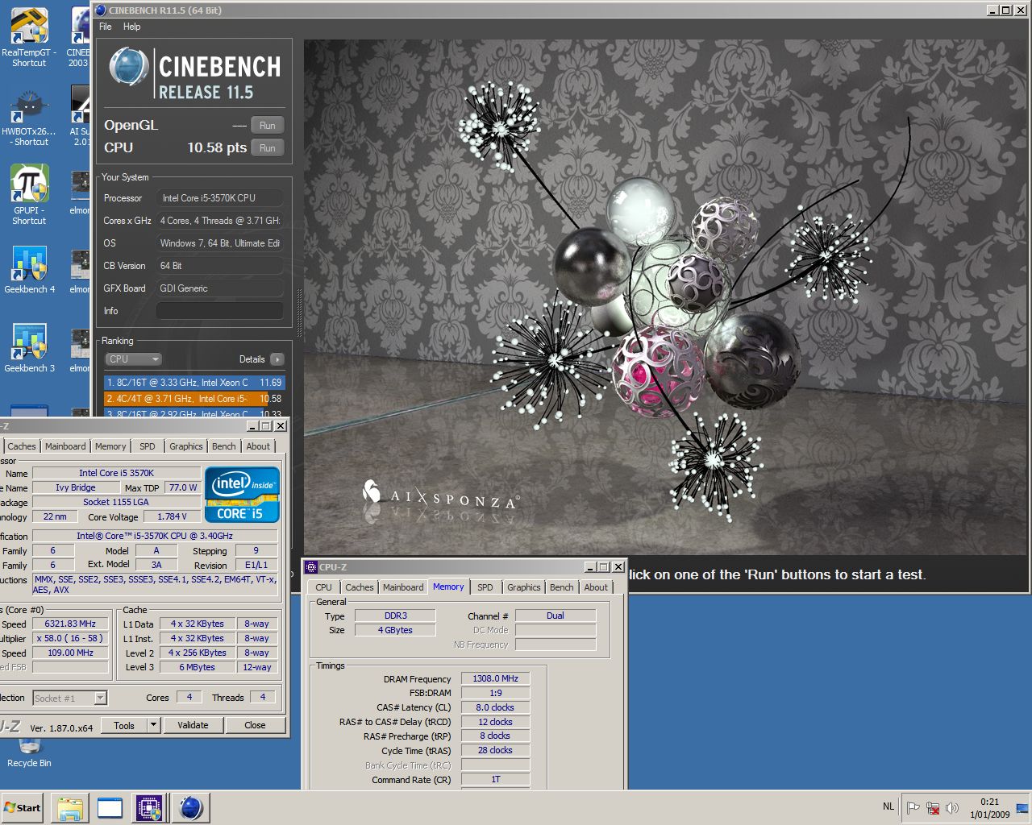The height and width of the screenshot is (825, 1032).
Task: Click the Cinebench window title icon
Action: pos(100,10)
